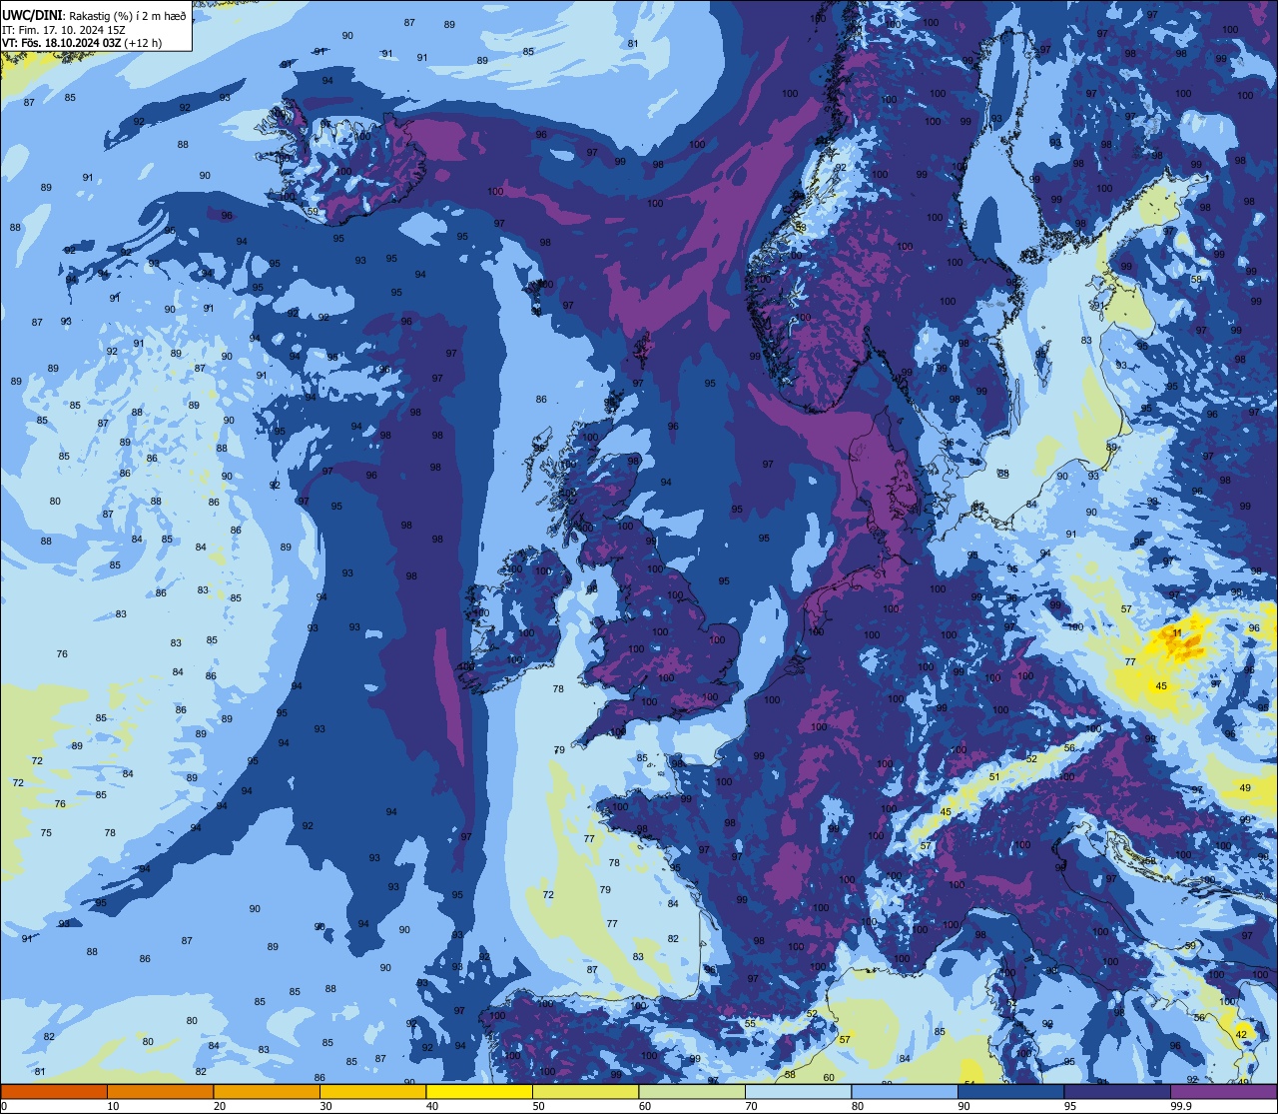Click the 10–20% legend color segment
This screenshot has width=1278, height=1114.
click(x=160, y=1091)
